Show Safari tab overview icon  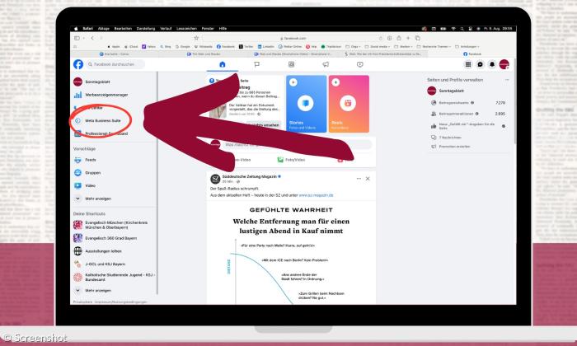pyautogui.click(x=418, y=38)
